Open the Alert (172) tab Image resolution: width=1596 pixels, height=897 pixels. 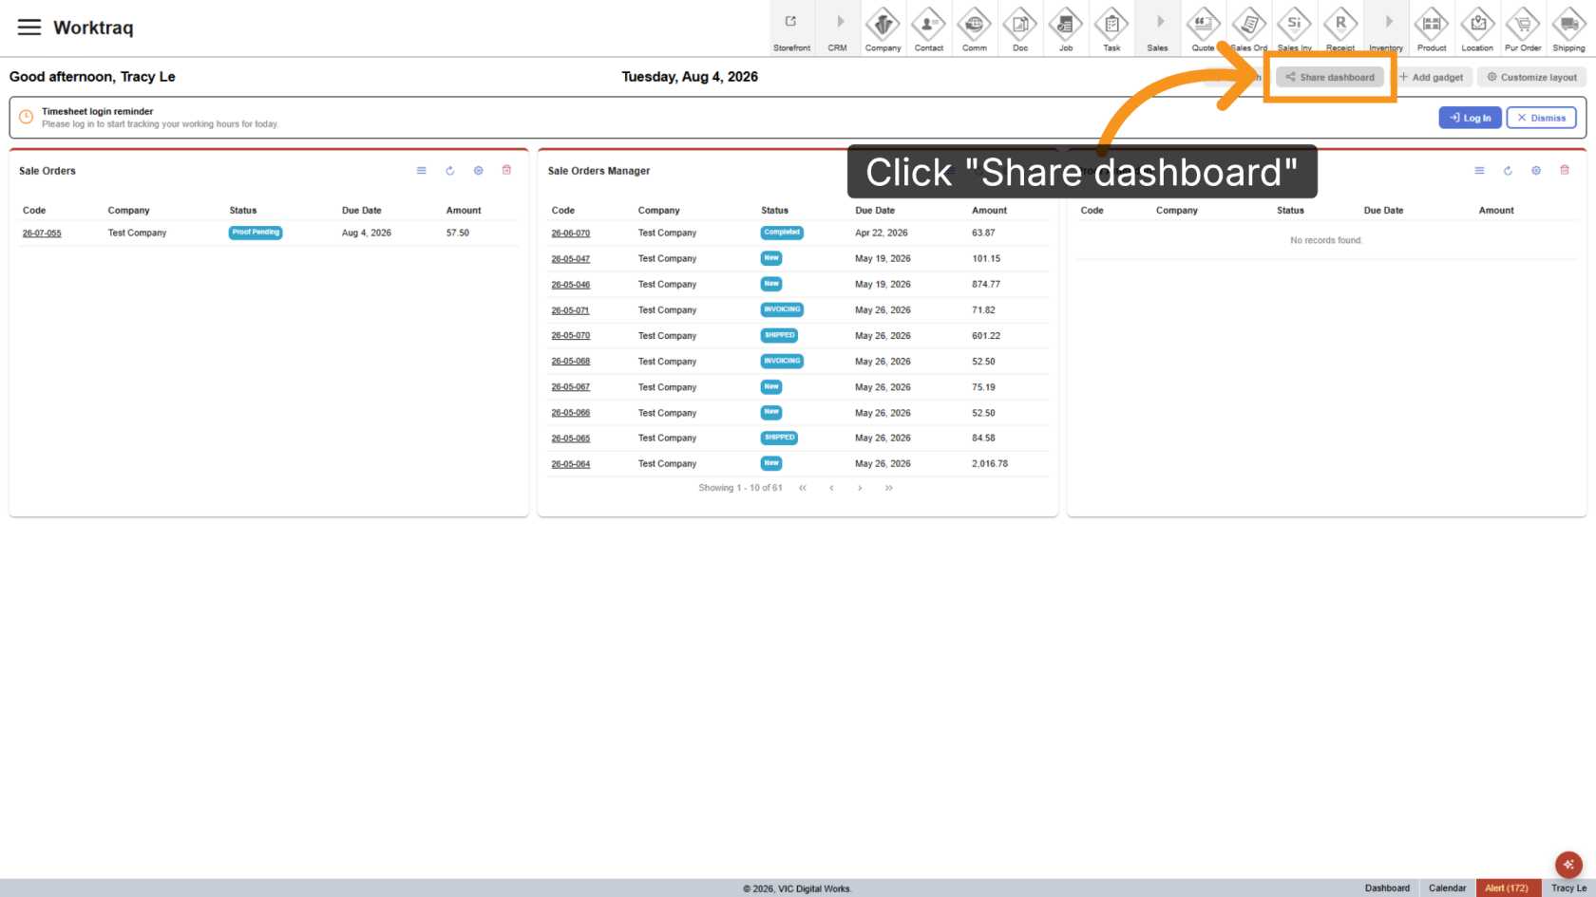[1507, 888]
